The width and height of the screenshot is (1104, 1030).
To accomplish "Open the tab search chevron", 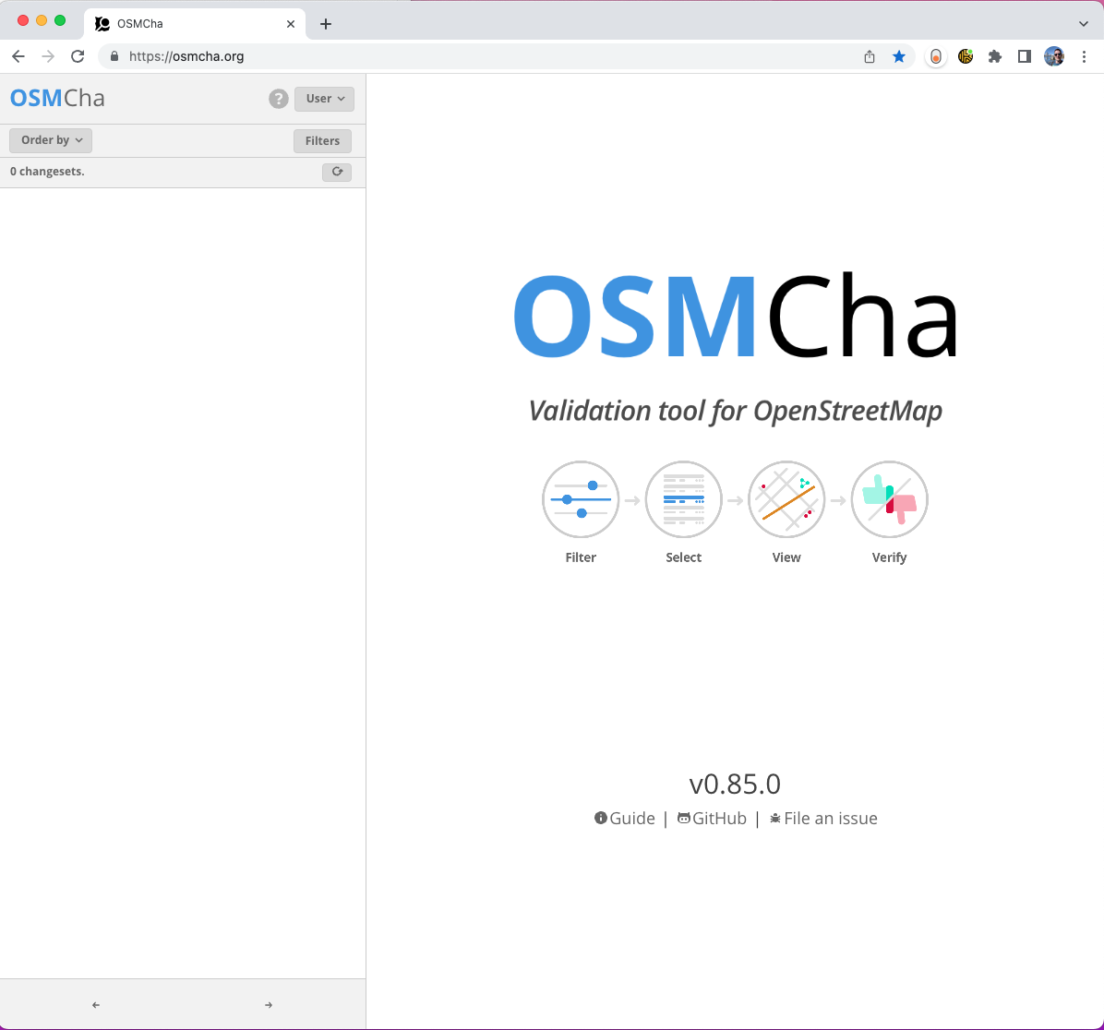I will [1083, 24].
